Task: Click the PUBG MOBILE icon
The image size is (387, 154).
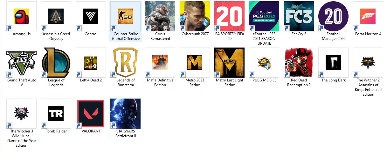Action: tap(264, 62)
